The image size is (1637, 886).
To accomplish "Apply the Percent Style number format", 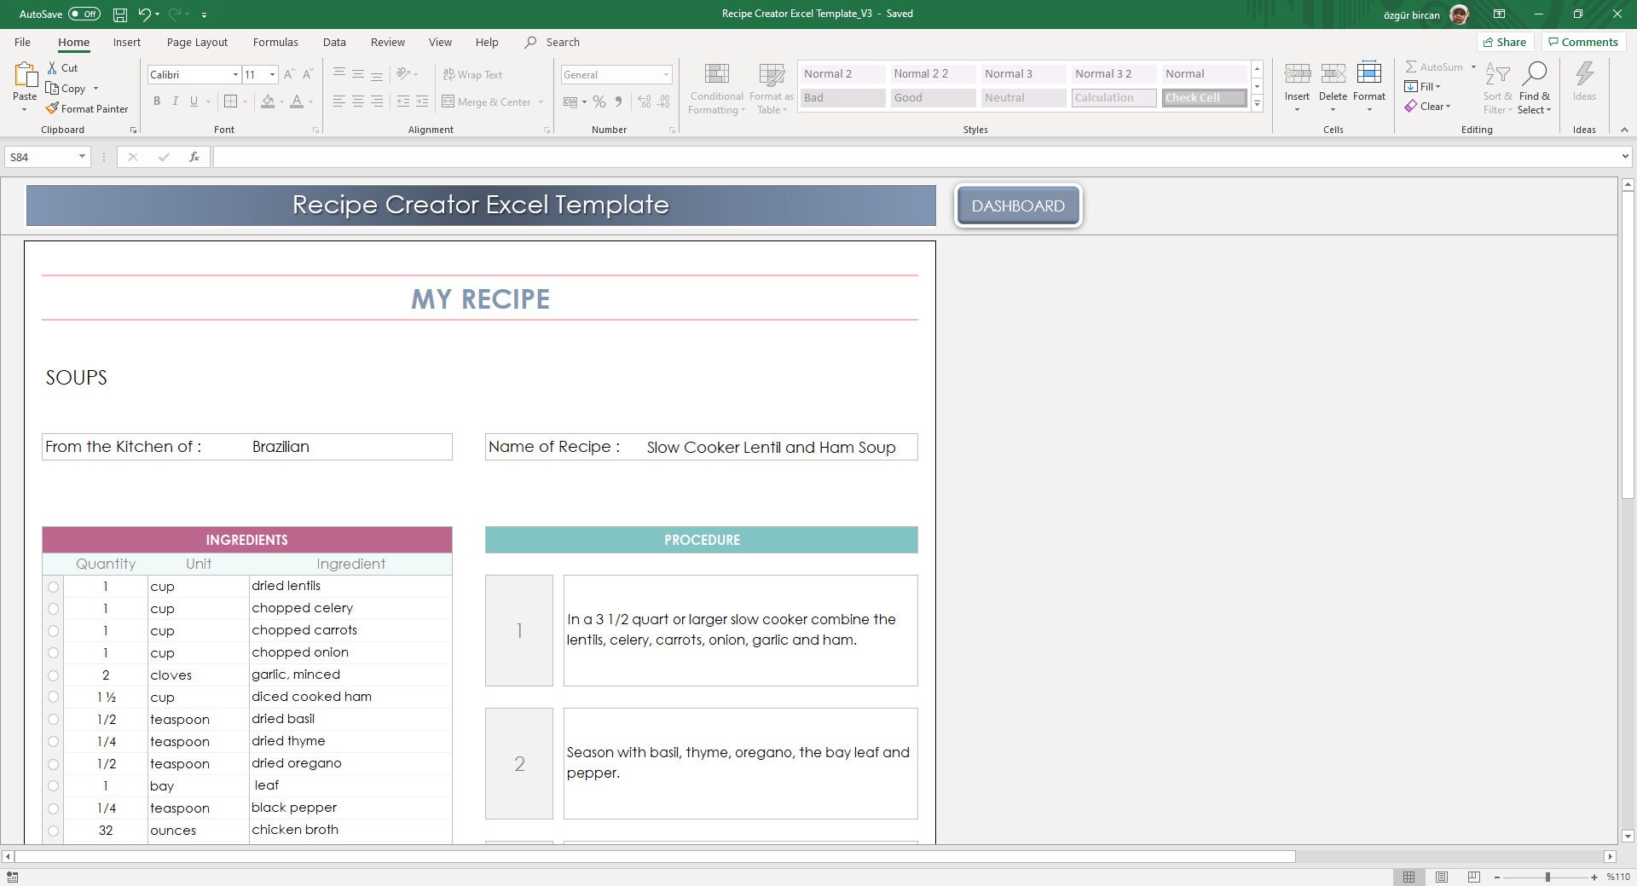I will (x=599, y=101).
